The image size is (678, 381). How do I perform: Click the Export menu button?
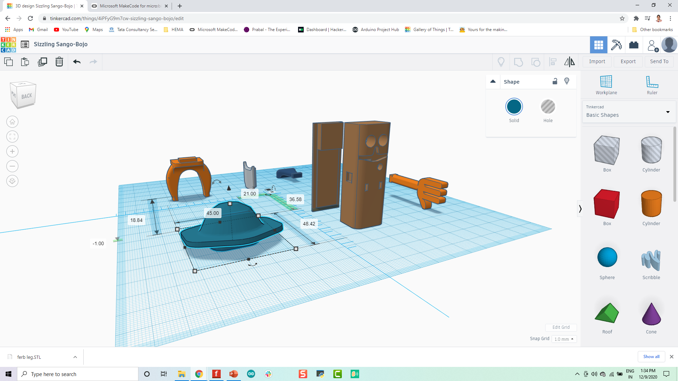click(628, 61)
